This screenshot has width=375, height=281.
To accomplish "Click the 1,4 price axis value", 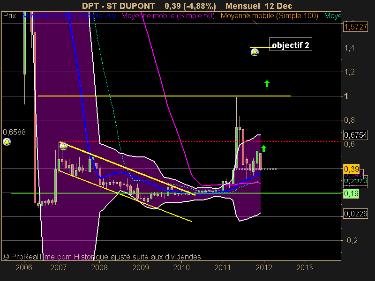I will point(349,48).
